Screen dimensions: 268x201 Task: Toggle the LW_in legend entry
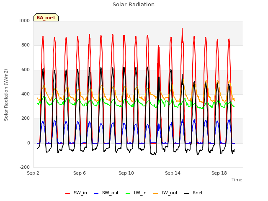[x=136, y=193]
